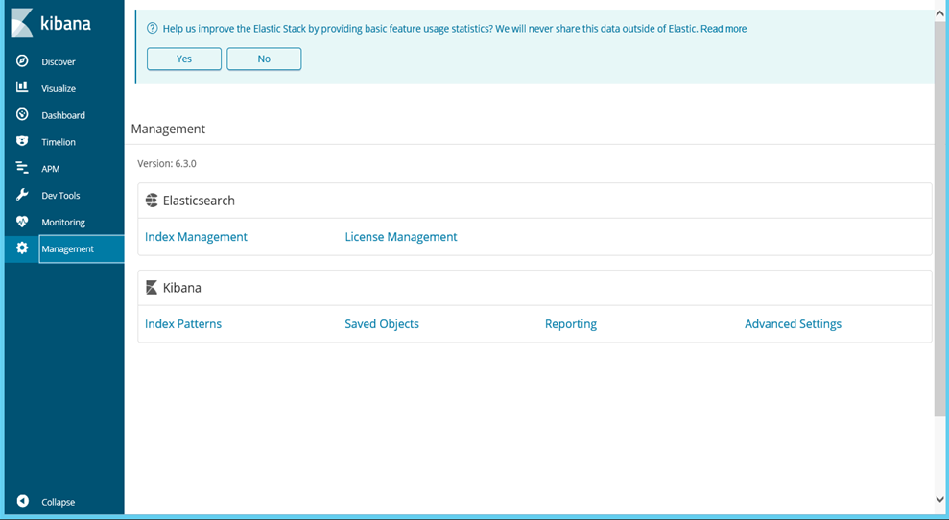Click the Elasticsearch section icon
The height and width of the screenshot is (520, 949).
[x=152, y=201]
